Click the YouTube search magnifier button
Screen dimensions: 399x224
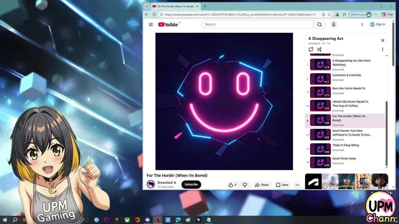pyautogui.click(x=320, y=25)
